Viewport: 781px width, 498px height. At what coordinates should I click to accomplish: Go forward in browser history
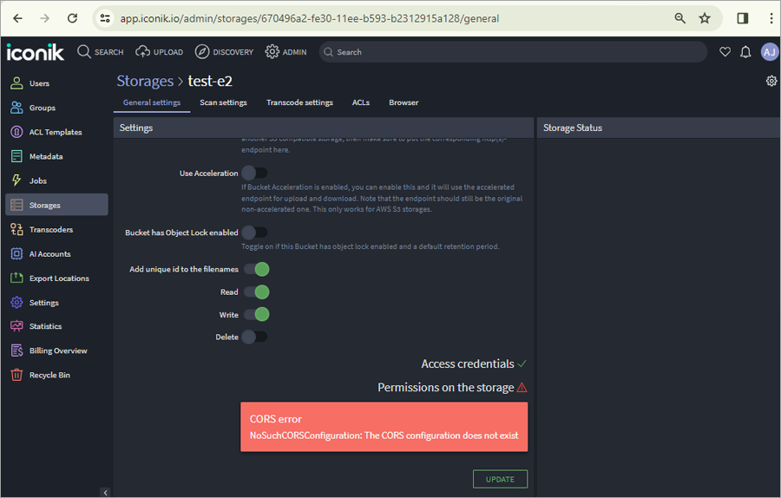45,18
